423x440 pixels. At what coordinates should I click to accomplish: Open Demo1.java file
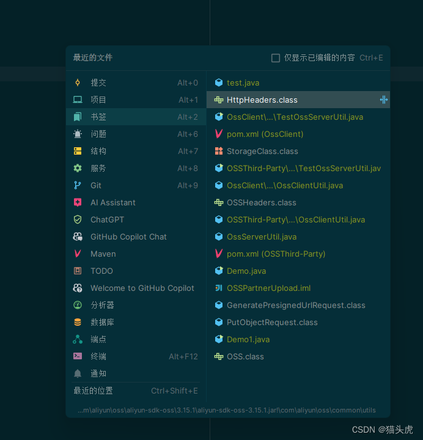[298, 340]
